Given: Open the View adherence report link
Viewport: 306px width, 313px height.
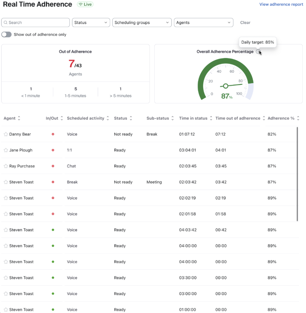Looking at the screenshot, I should tap(281, 4).
